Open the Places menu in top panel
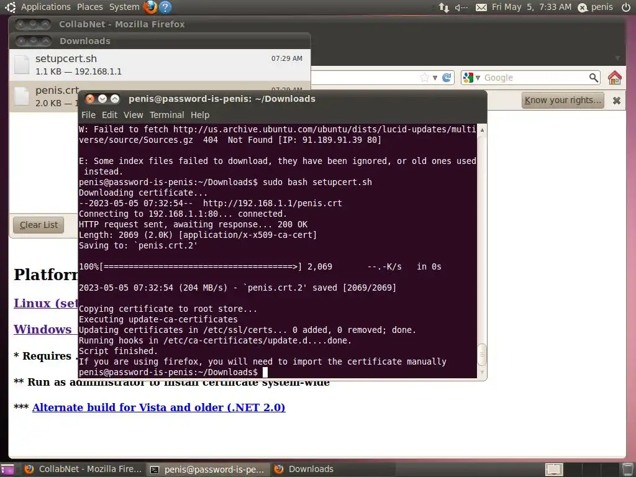The image size is (636, 477). pyautogui.click(x=89, y=7)
